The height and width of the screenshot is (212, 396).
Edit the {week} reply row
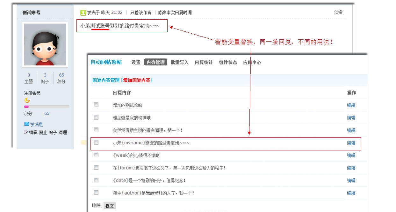click(x=351, y=155)
